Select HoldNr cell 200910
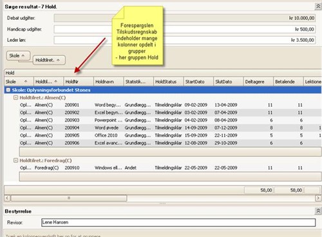Viewport: 322px width, 237px height. pos(72,168)
